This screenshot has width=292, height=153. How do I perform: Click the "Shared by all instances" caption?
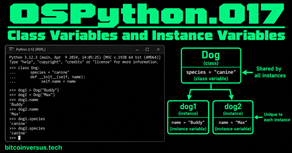[270, 72]
